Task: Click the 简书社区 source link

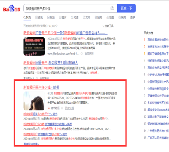Action: 55,108
